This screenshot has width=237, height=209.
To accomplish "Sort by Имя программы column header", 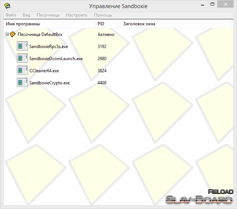I will pos(50,24).
